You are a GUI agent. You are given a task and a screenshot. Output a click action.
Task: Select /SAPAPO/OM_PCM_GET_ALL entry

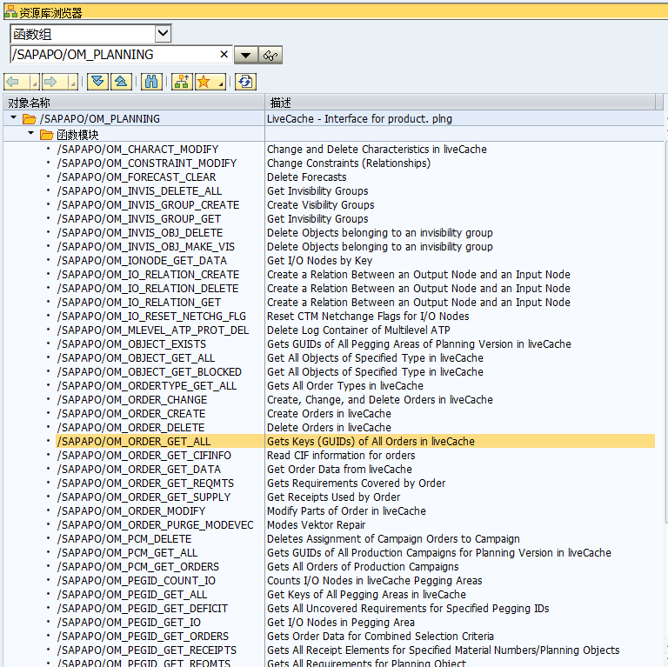pos(127,553)
